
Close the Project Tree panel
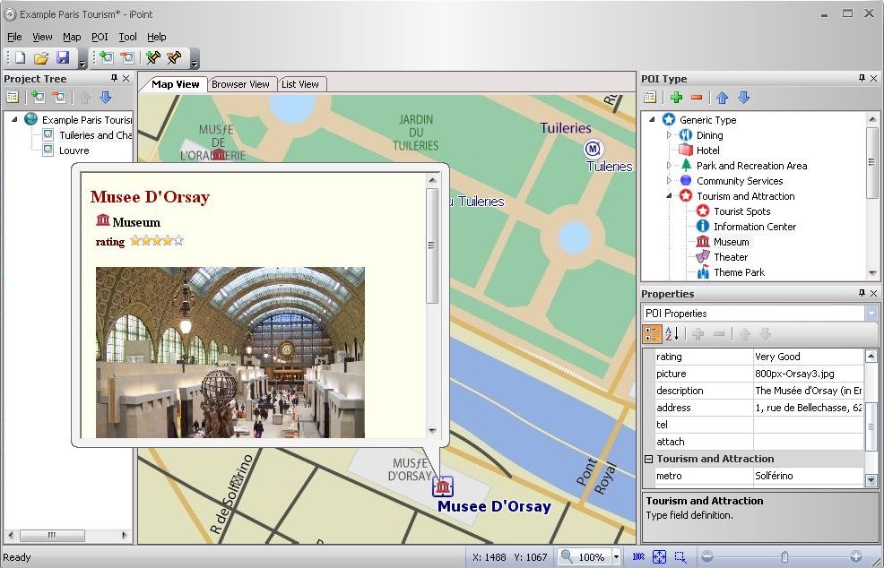click(126, 78)
